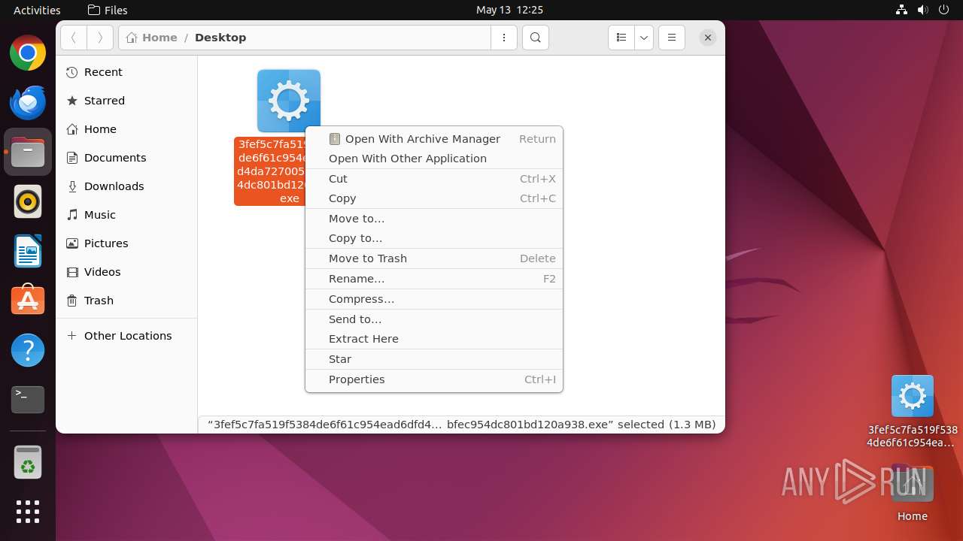Open the network status icon in top bar
The height and width of the screenshot is (541, 963).
(901, 10)
